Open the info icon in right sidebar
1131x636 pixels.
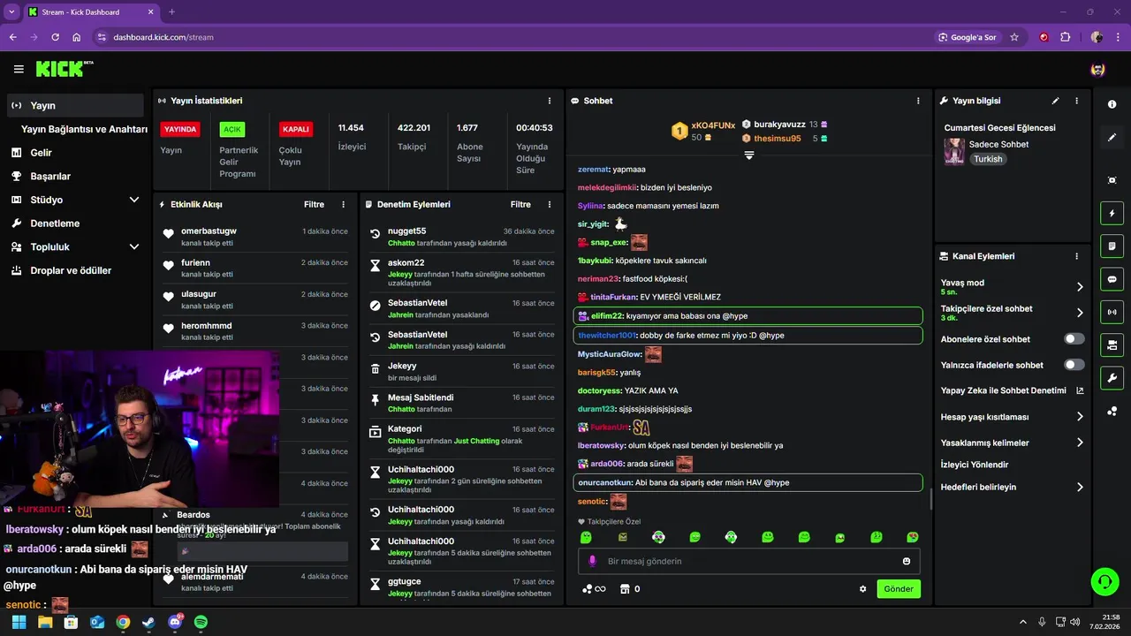point(1112,104)
